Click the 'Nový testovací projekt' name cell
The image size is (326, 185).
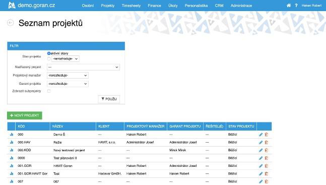69,150
